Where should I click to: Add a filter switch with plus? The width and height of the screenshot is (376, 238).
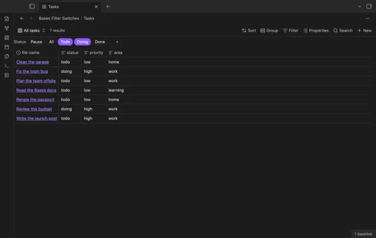tap(117, 42)
